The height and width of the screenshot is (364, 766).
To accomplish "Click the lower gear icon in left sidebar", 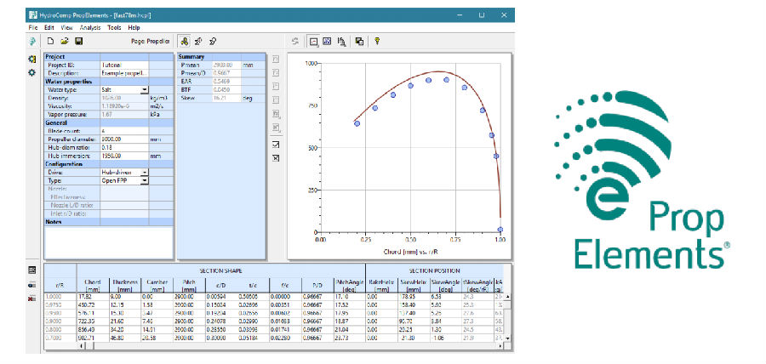I will pyautogui.click(x=32, y=72).
